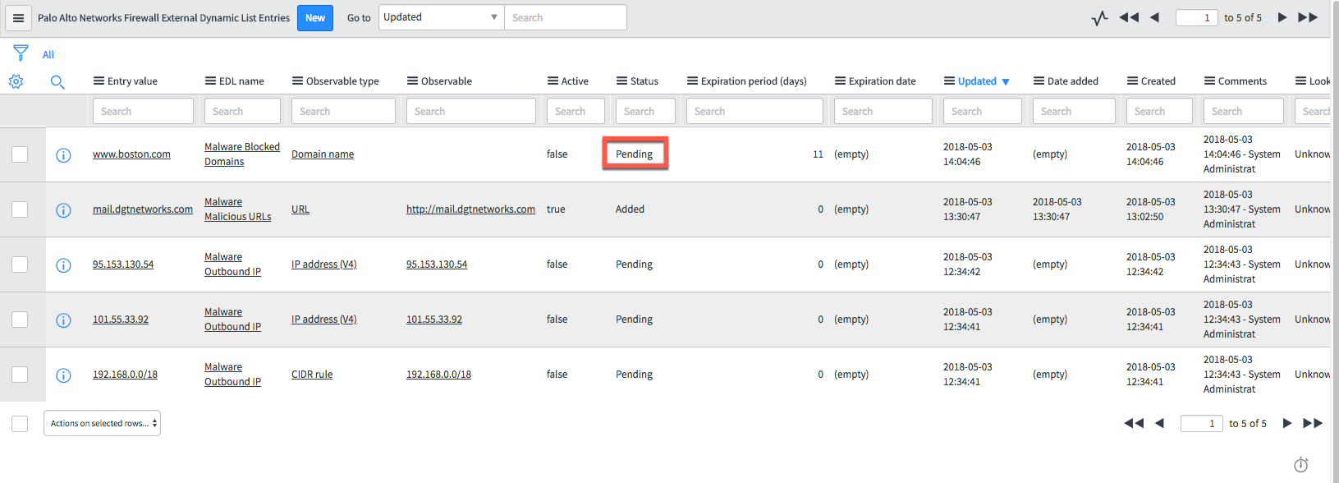This screenshot has width=1339, height=483.
Task: Focus the Entry value column search box
Action: [143, 111]
